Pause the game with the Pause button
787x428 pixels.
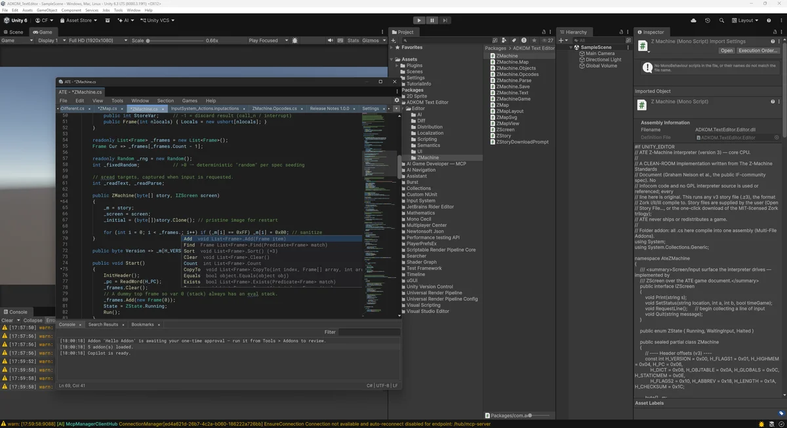[x=432, y=20]
